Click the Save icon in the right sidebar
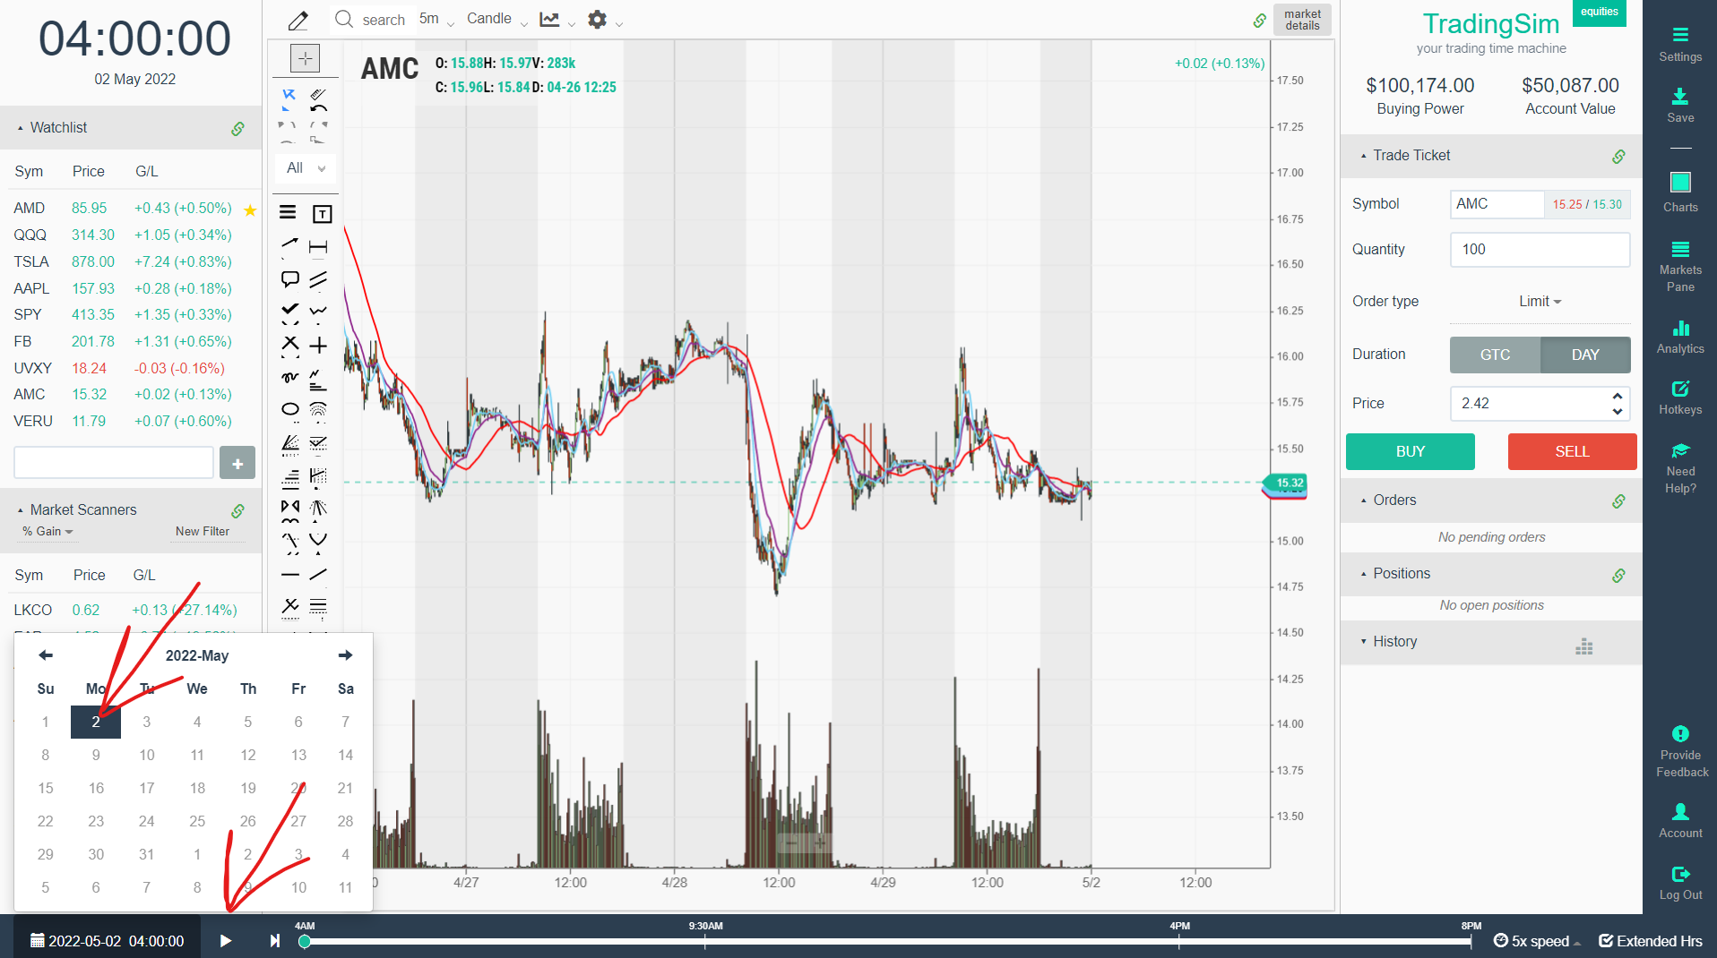1717x958 pixels. coord(1679,98)
